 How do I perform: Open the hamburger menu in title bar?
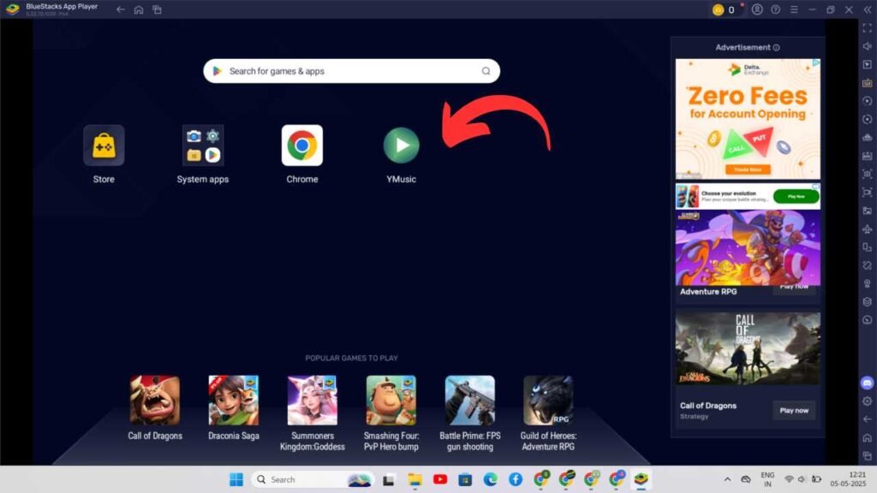pos(794,9)
